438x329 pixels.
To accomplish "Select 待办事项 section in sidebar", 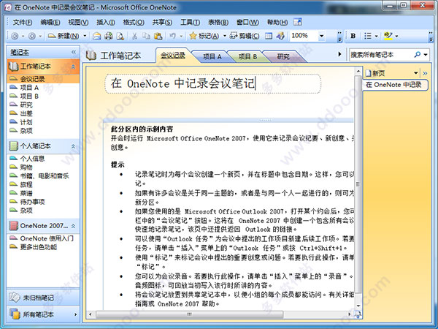I will [x=32, y=202].
